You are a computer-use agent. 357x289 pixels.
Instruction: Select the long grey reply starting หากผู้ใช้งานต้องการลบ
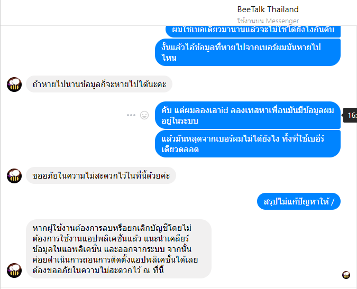pyautogui.click(x=118, y=249)
